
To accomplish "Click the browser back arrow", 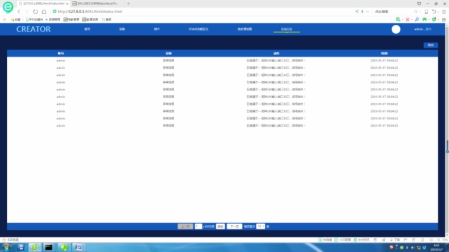I will click(19, 12).
